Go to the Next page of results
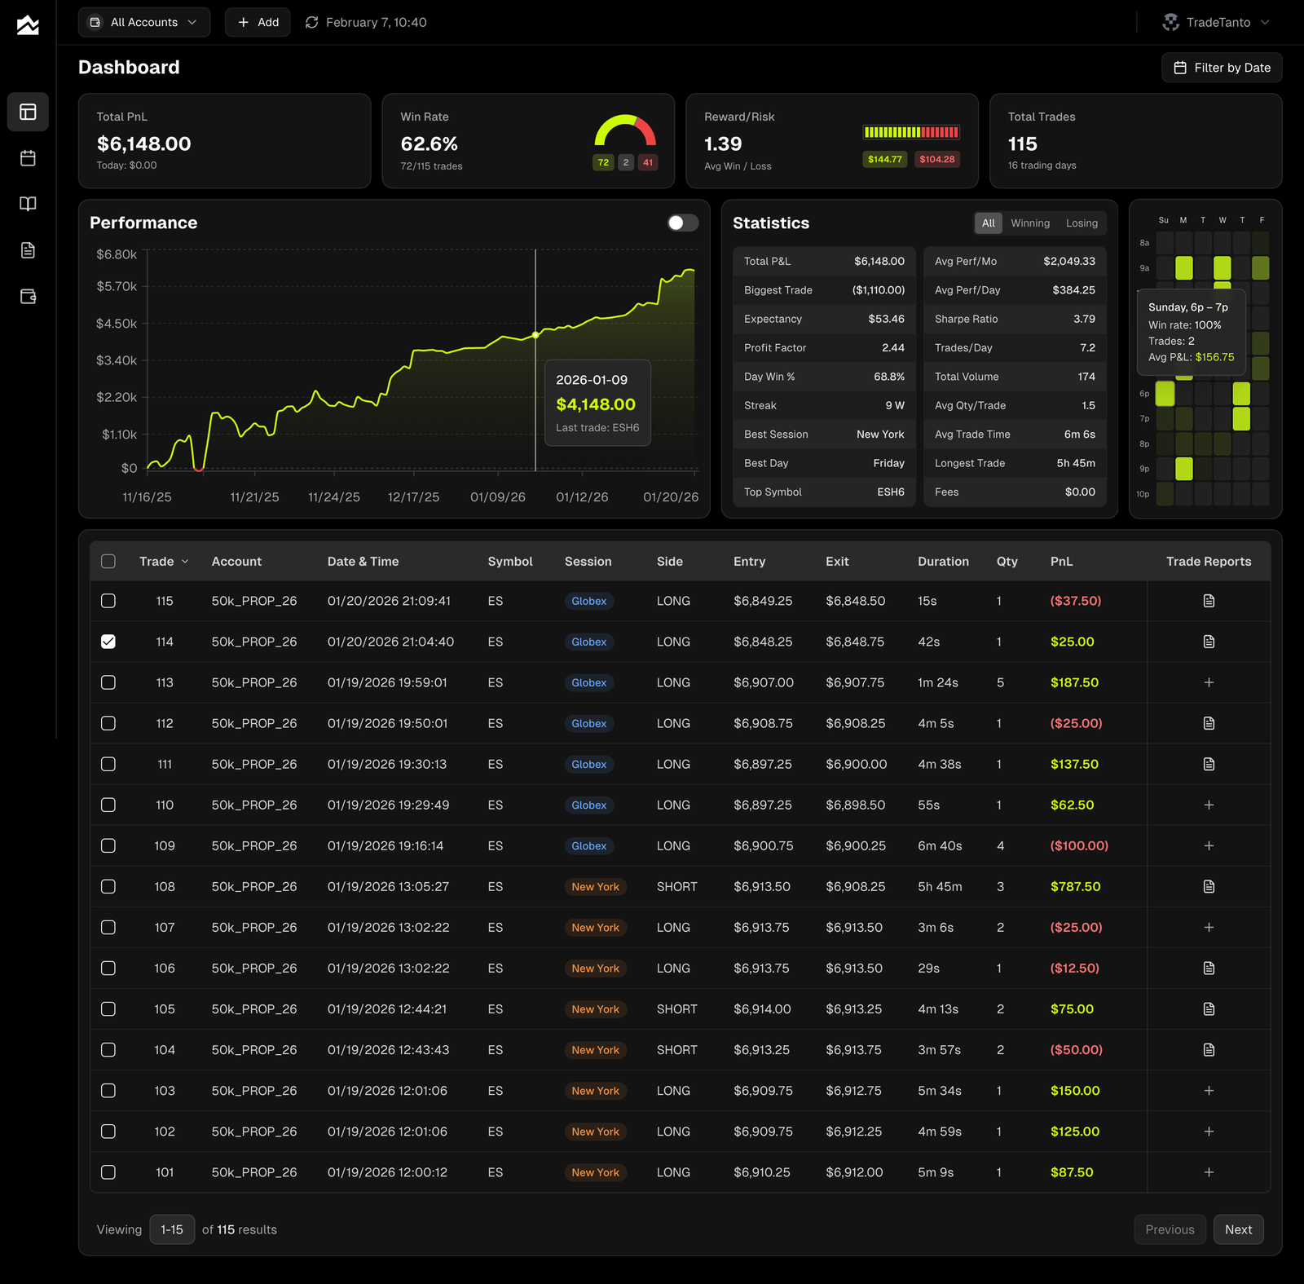This screenshot has width=1304, height=1284. coord(1238,1229)
